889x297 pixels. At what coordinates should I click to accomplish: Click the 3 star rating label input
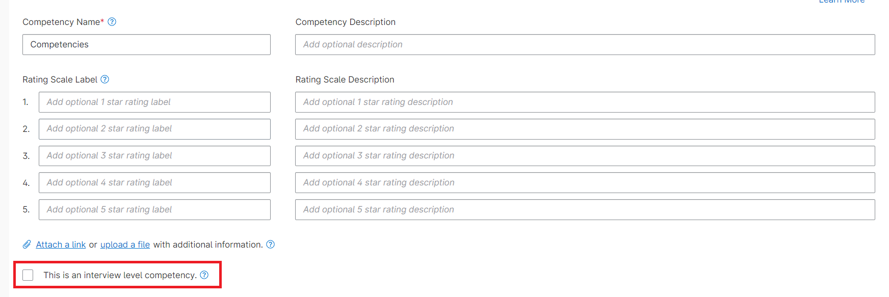154,156
